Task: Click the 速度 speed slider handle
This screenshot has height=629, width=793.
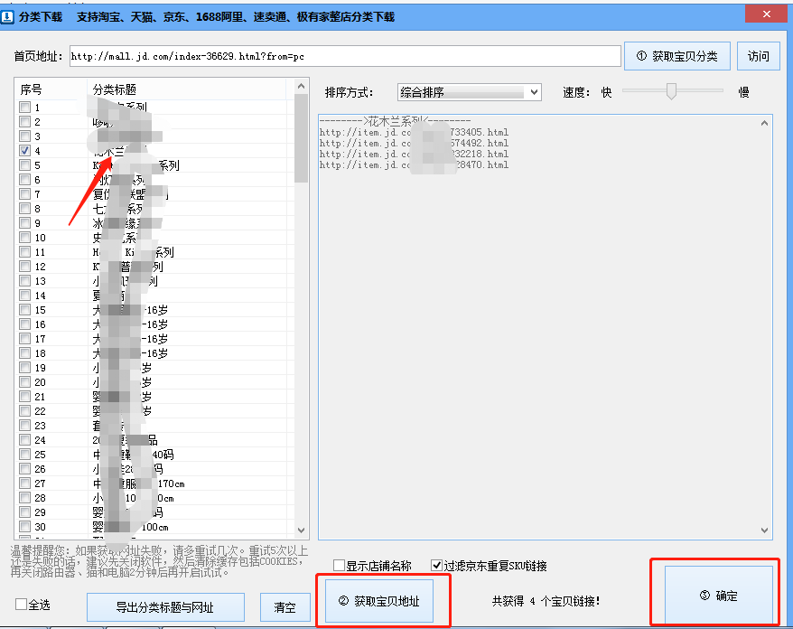Action: (671, 91)
